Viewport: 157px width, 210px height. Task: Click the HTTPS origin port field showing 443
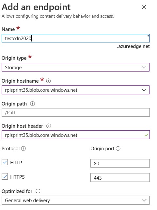coord(120,178)
